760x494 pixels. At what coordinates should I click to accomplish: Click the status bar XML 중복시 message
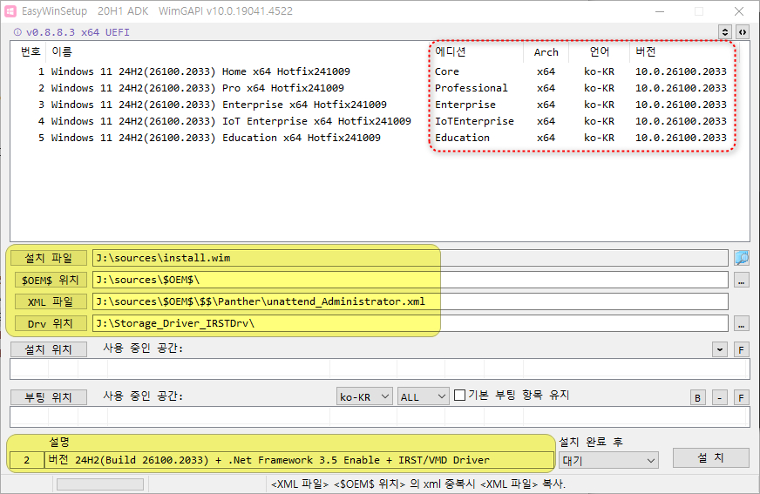point(418,484)
